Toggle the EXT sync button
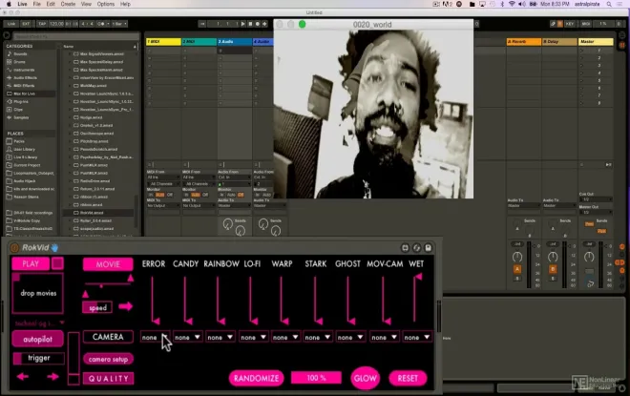This screenshot has height=396, width=630. tap(26, 24)
